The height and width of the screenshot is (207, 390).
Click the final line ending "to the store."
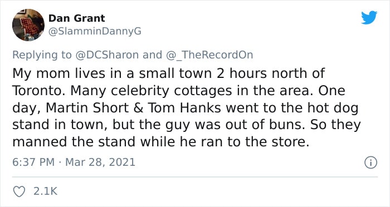pyautogui.click(x=160, y=142)
